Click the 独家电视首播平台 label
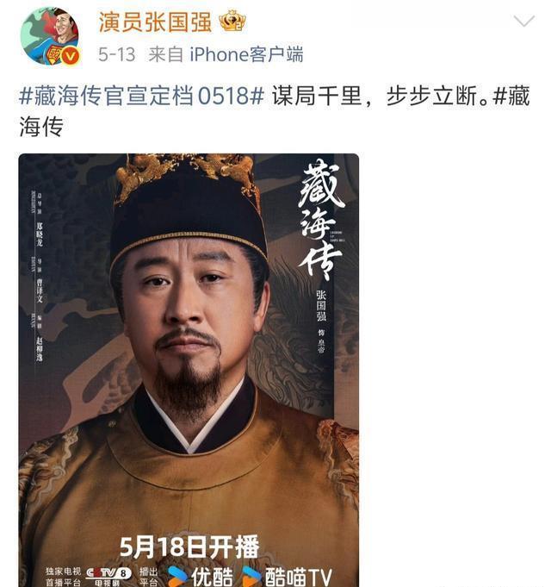The width and height of the screenshot is (551, 587). tap(63, 577)
